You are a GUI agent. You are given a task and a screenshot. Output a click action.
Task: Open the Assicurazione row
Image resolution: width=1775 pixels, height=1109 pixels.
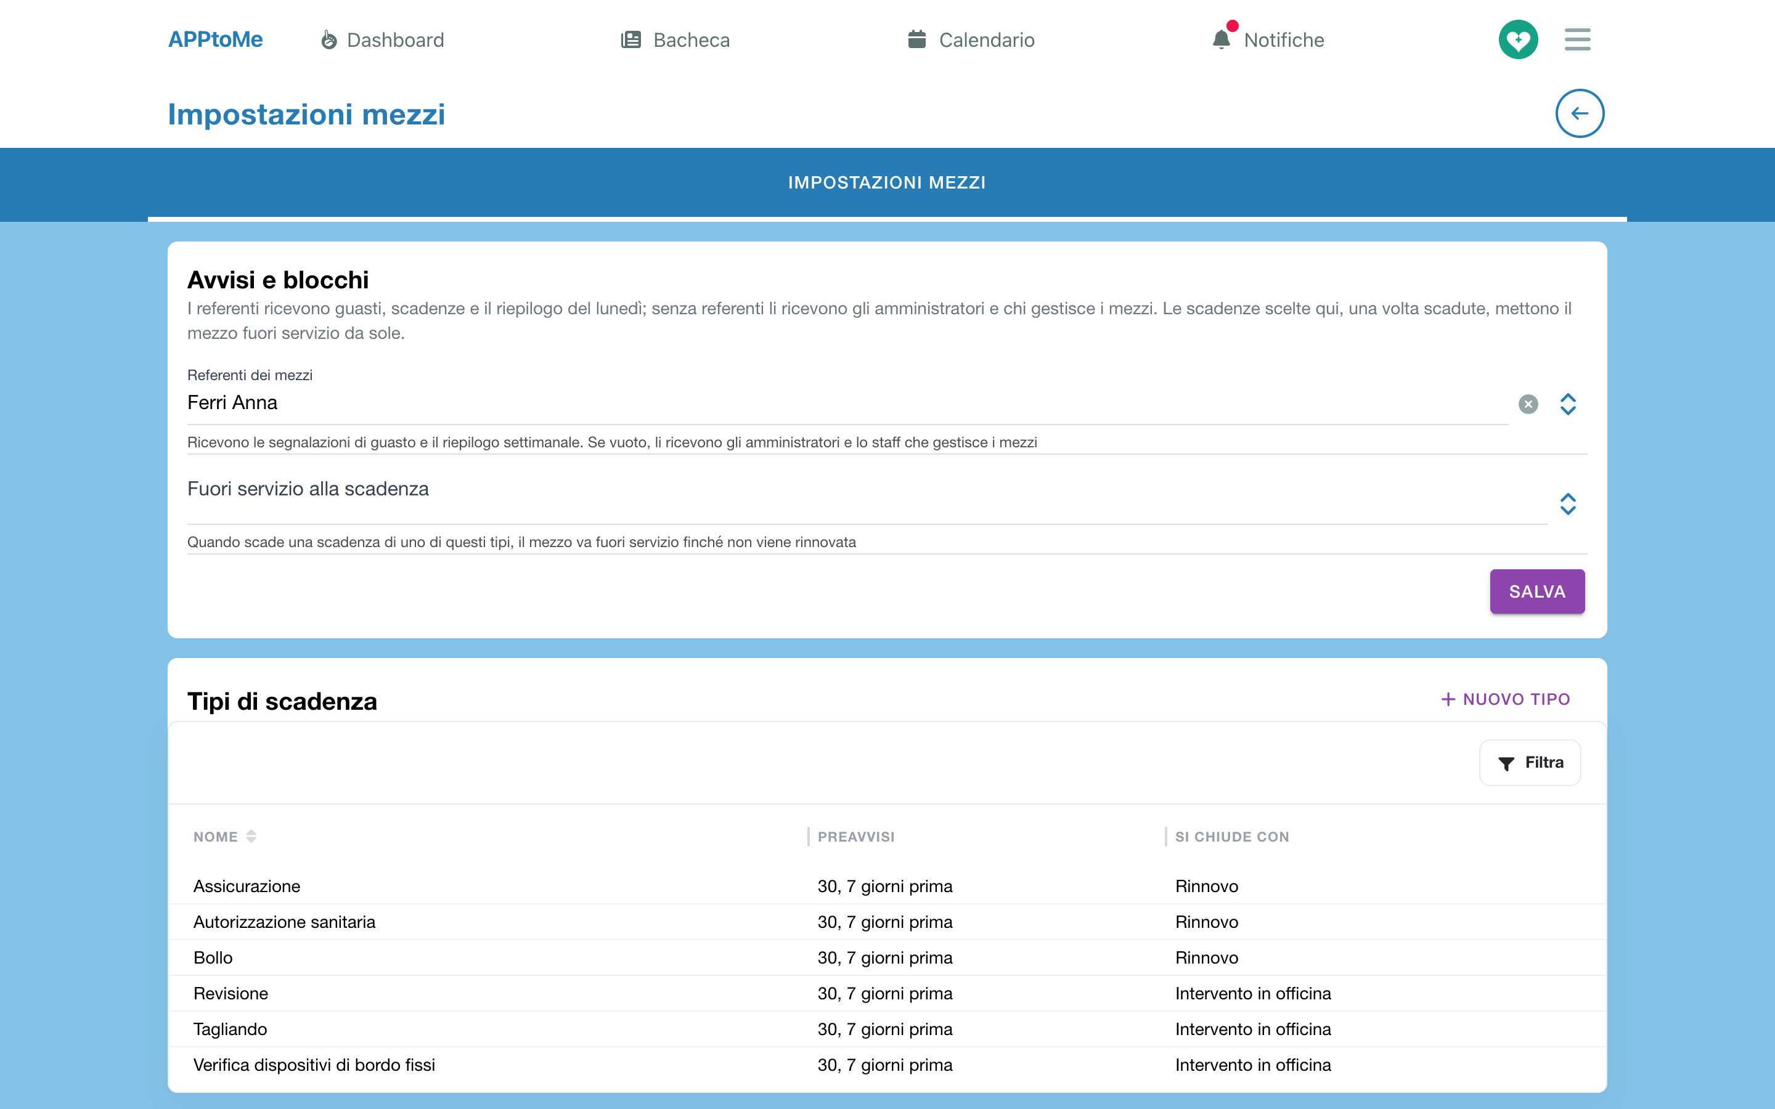[887, 886]
